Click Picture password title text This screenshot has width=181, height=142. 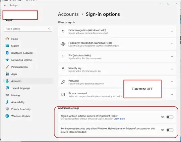point(78,93)
